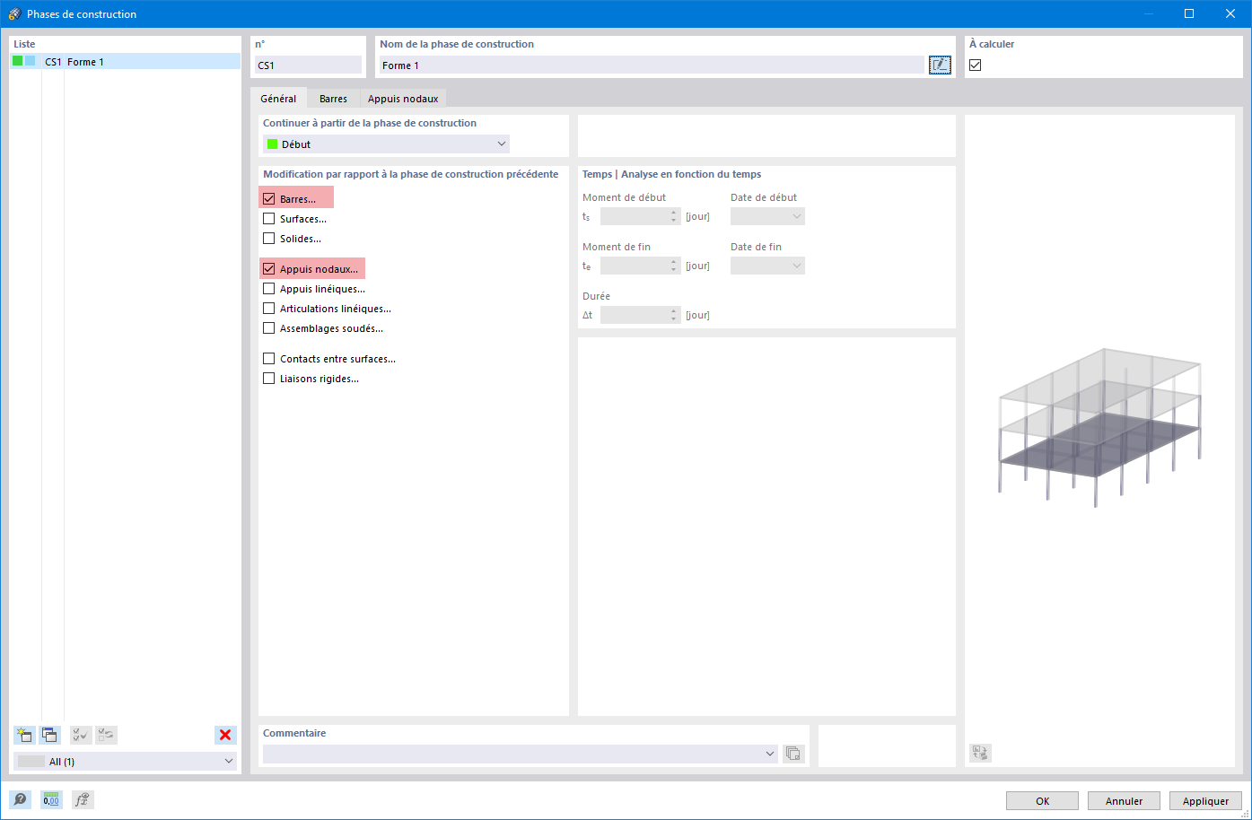Click the 'Continuer à partir de la phase de construction' label
The width and height of the screenshot is (1252, 820).
click(x=370, y=123)
